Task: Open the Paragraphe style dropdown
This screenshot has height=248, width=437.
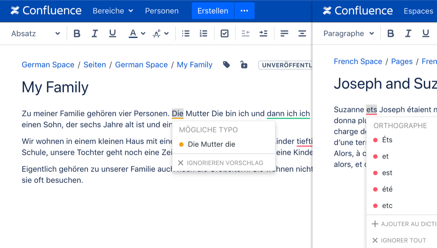Action: (x=348, y=34)
